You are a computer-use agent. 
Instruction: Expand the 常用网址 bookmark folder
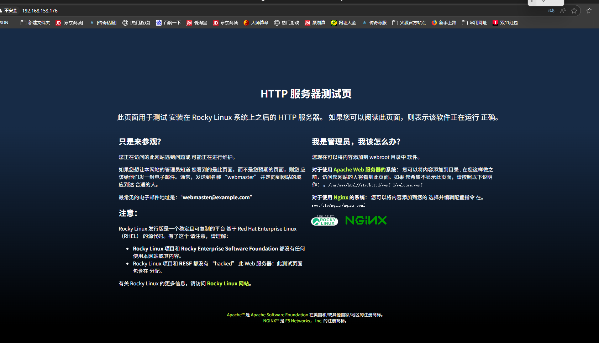tap(474, 23)
